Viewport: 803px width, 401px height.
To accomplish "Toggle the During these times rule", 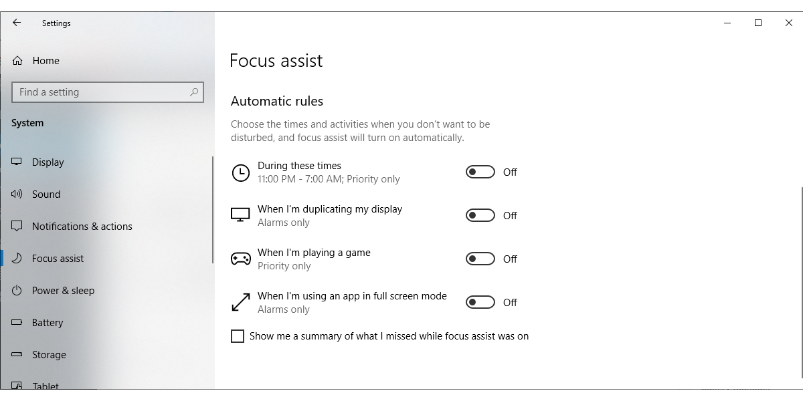I will [x=480, y=172].
